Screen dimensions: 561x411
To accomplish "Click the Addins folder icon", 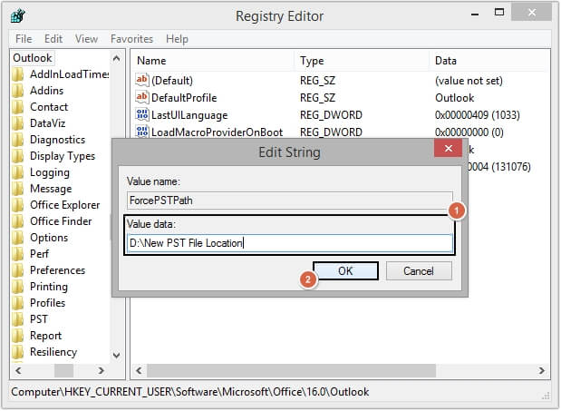I will pyautogui.click(x=17, y=91).
